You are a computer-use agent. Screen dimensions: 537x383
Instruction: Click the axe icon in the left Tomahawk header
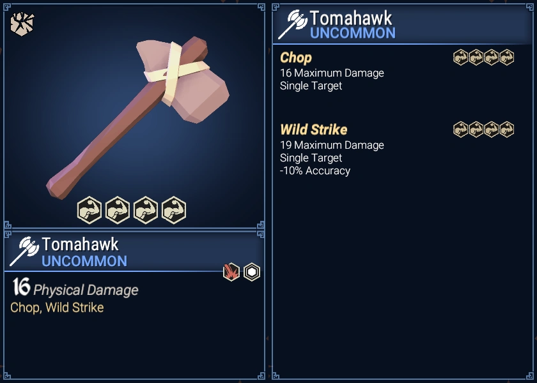[x=24, y=252]
